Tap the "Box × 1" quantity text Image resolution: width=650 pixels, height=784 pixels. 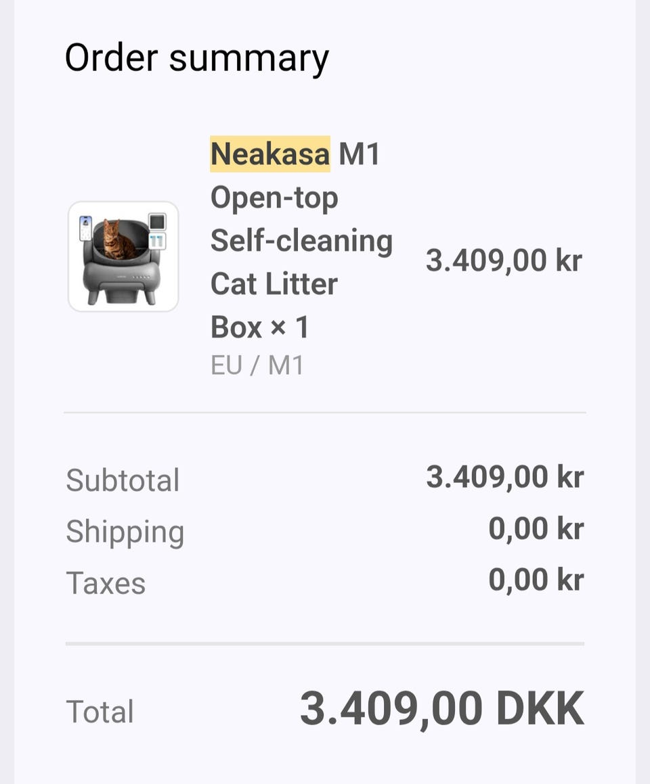(x=260, y=327)
